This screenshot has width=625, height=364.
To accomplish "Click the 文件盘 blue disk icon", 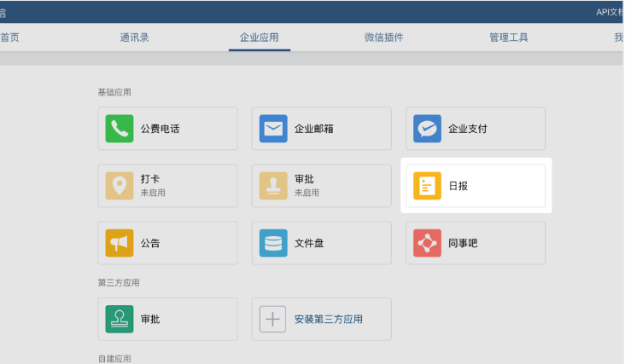I will coord(273,243).
